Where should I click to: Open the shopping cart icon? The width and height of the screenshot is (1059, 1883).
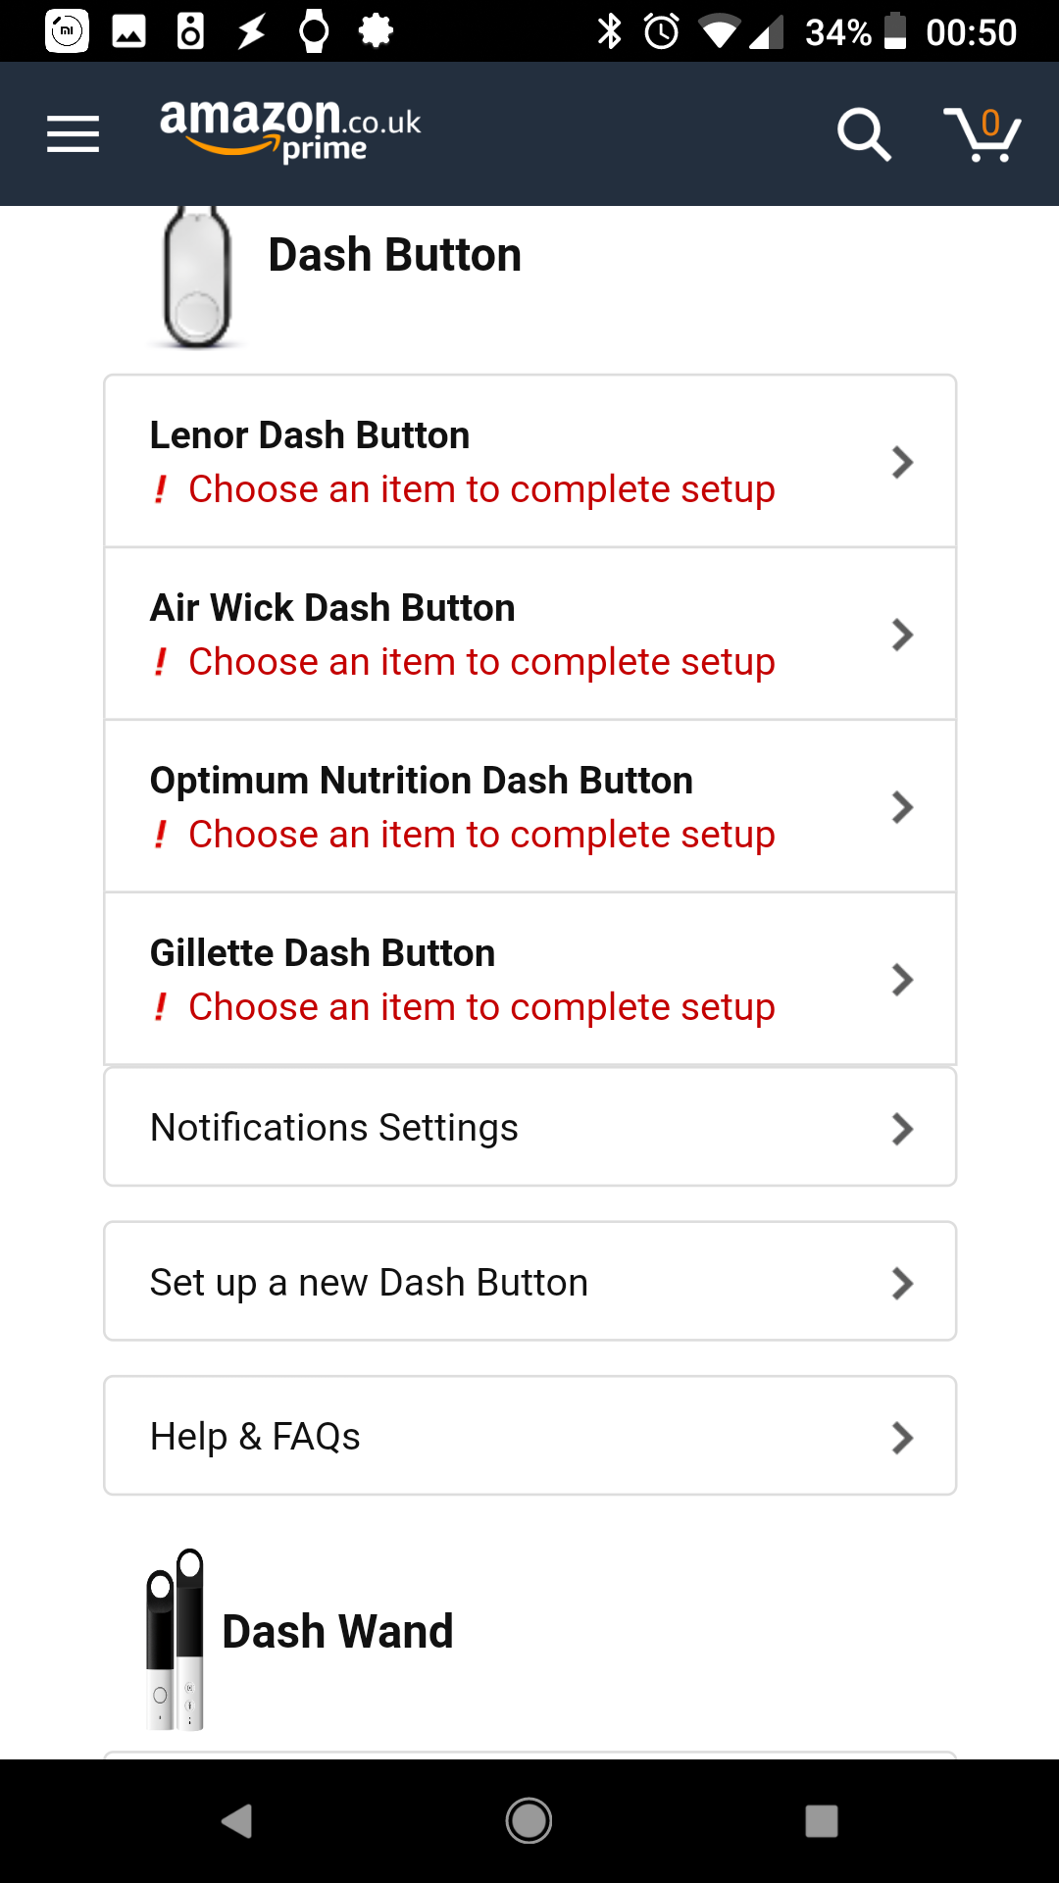pyautogui.click(x=982, y=133)
